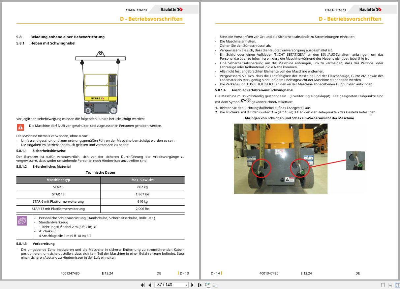
Task: Click the heading 'Heben mit Schwinghebel'
Action: (53, 43)
